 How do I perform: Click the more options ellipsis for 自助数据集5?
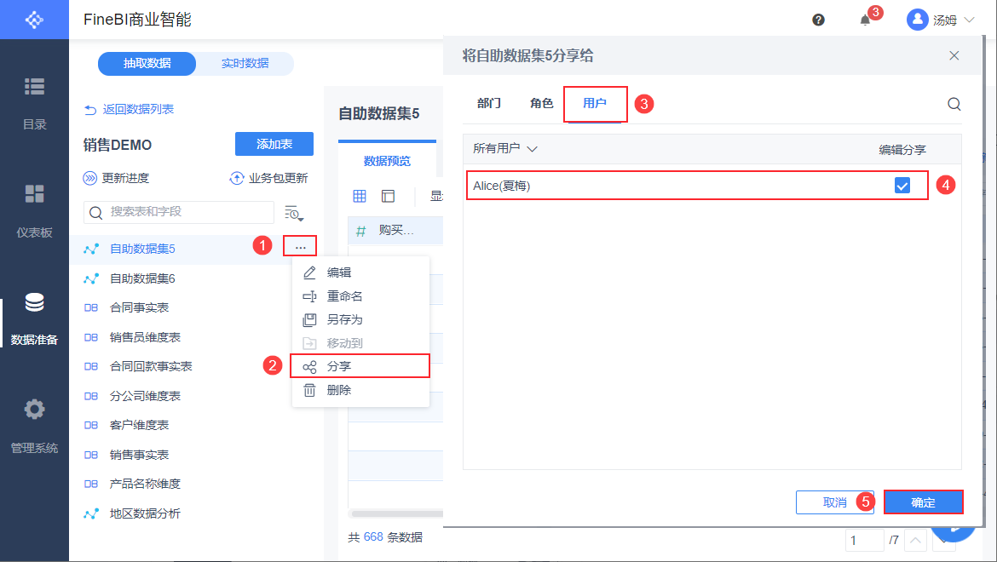[300, 247]
